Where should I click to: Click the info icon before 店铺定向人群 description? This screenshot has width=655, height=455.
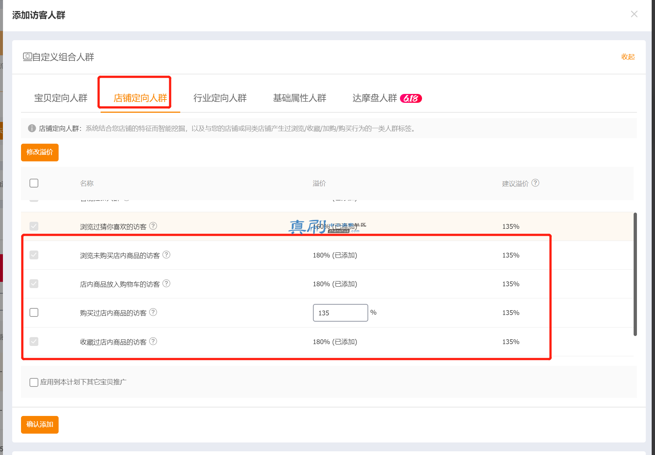[x=32, y=128]
